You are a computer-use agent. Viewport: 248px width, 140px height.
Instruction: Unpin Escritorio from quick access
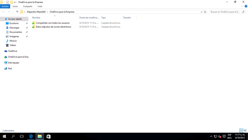pyautogui.click(x=27, y=23)
